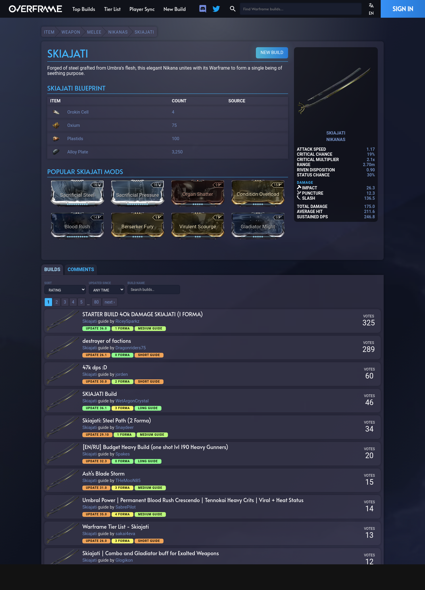Open author SabrePilot profile
This screenshot has width=425, height=590.
tap(125, 507)
